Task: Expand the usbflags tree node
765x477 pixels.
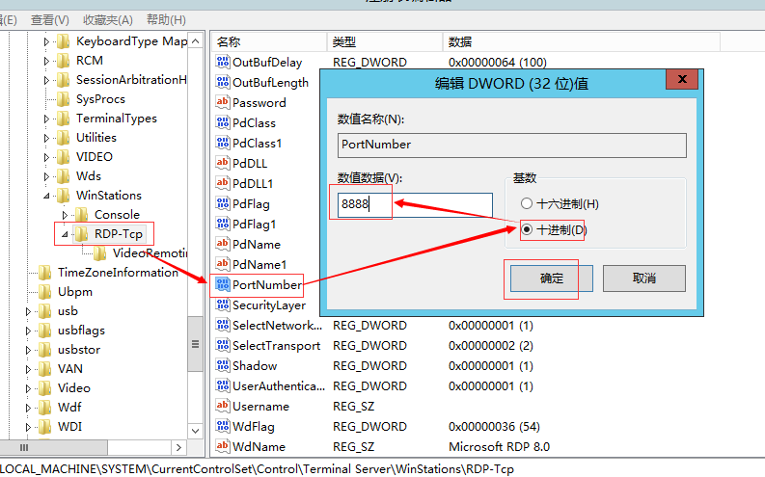Action: [x=28, y=331]
